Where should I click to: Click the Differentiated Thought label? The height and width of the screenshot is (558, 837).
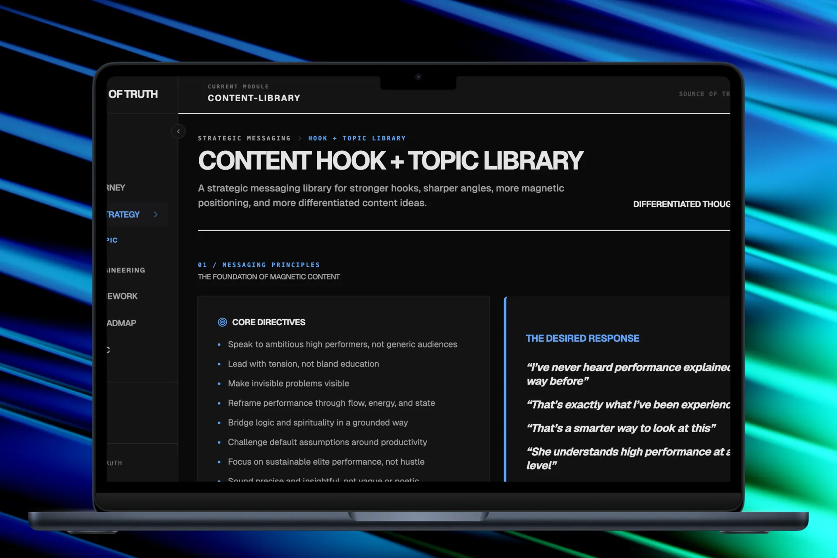click(x=681, y=204)
